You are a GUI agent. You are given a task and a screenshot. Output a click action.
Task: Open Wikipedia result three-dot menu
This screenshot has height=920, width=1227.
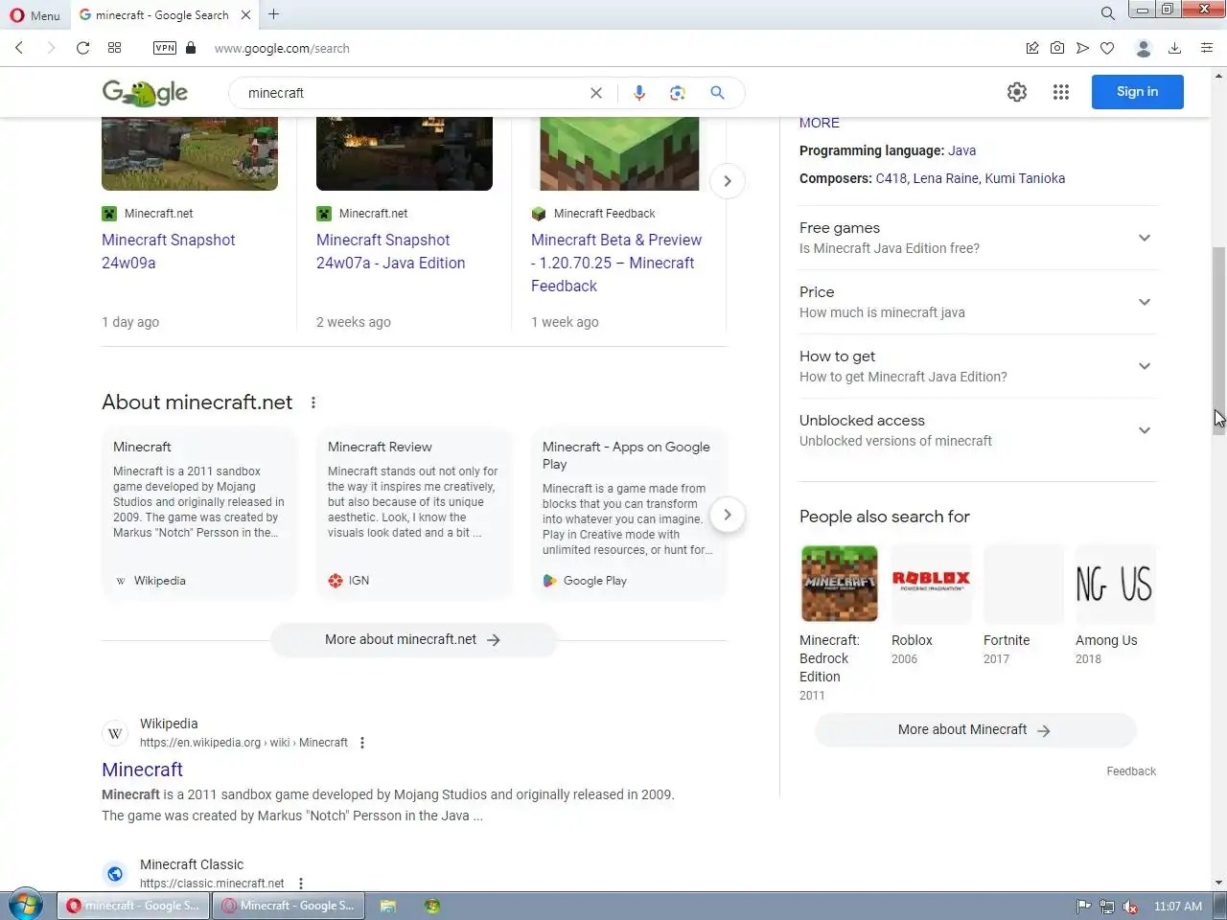click(x=362, y=743)
